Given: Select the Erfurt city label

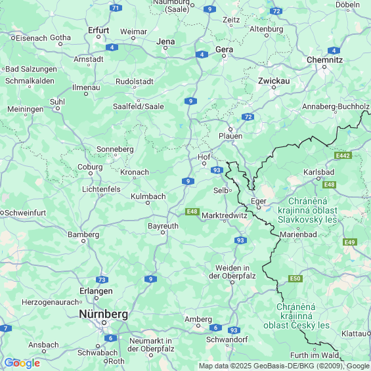Looking at the screenshot, I should click(98, 30).
